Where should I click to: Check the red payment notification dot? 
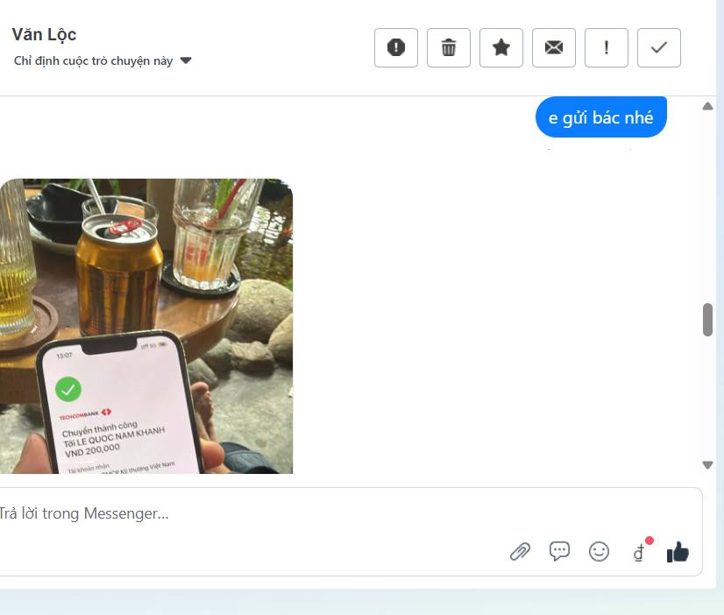[649, 541]
